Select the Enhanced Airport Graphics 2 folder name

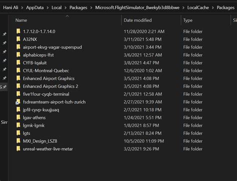tap(50, 86)
